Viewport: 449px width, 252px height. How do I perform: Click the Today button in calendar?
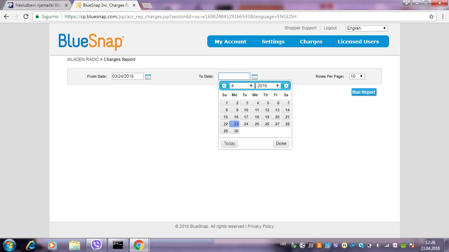229,143
